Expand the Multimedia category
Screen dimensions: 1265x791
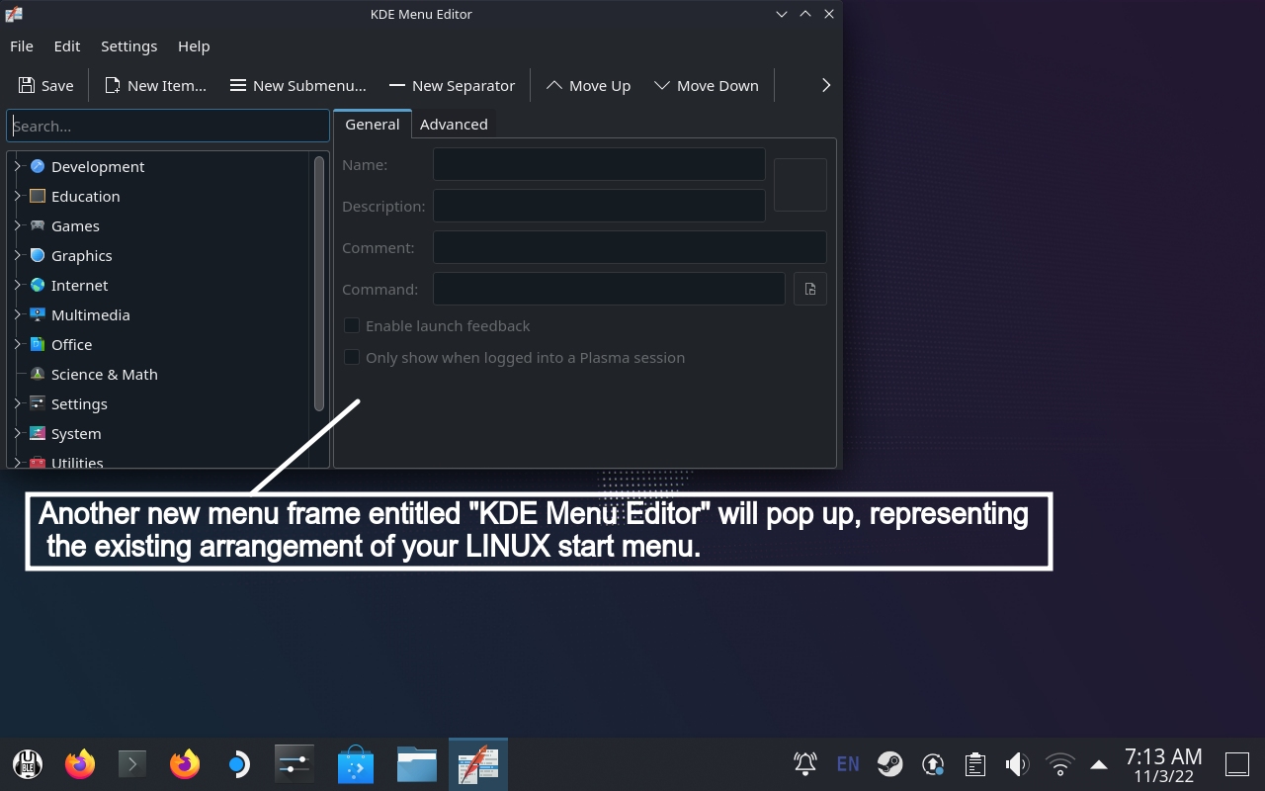(x=18, y=314)
